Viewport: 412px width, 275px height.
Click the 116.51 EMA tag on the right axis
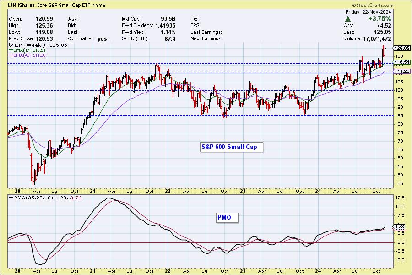pyautogui.click(x=402, y=62)
